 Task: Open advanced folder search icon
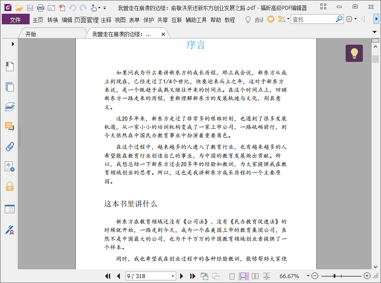pos(281,19)
